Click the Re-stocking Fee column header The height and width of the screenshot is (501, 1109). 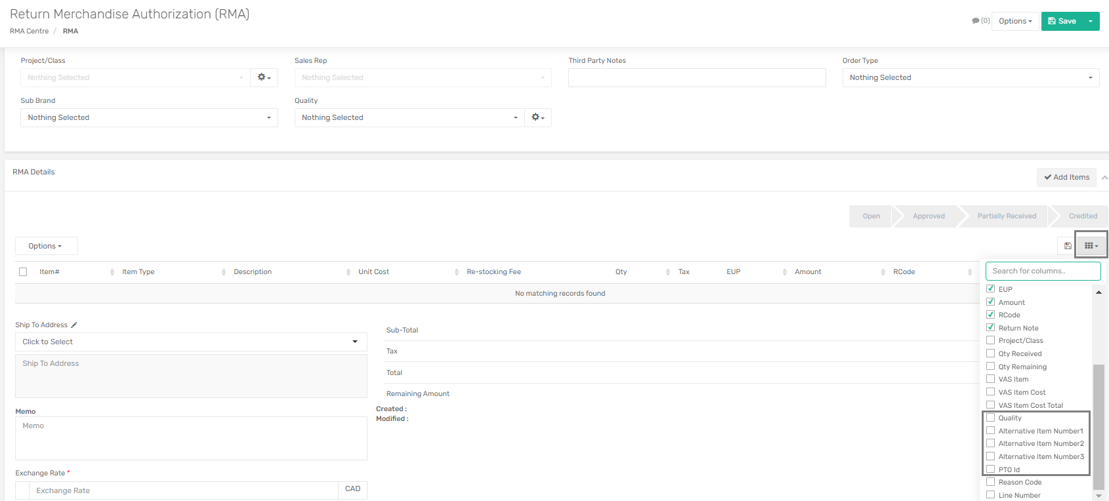(x=493, y=271)
